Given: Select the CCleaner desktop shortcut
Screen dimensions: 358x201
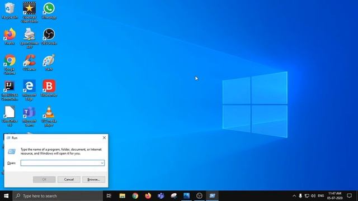Looking at the screenshot, I should click(x=29, y=63).
